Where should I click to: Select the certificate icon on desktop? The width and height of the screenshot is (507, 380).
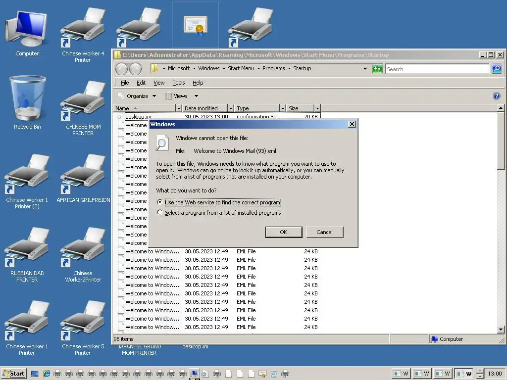[195, 25]
